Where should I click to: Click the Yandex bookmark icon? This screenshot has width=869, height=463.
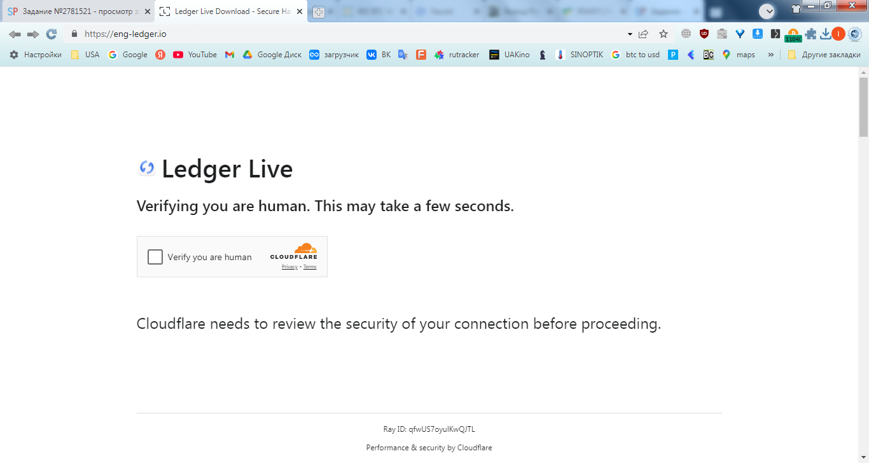160,55
